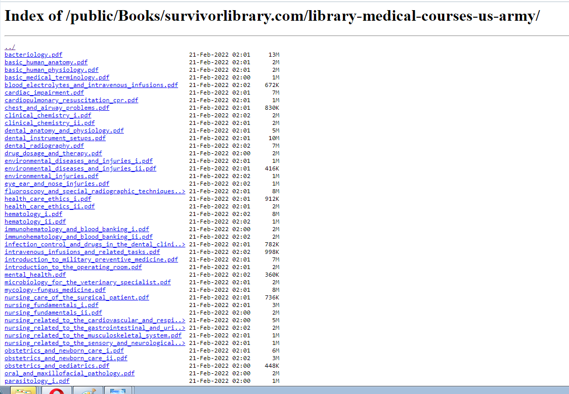Open the Opera browser taskbar icon
569x394 pixels.
coord(56,391)
